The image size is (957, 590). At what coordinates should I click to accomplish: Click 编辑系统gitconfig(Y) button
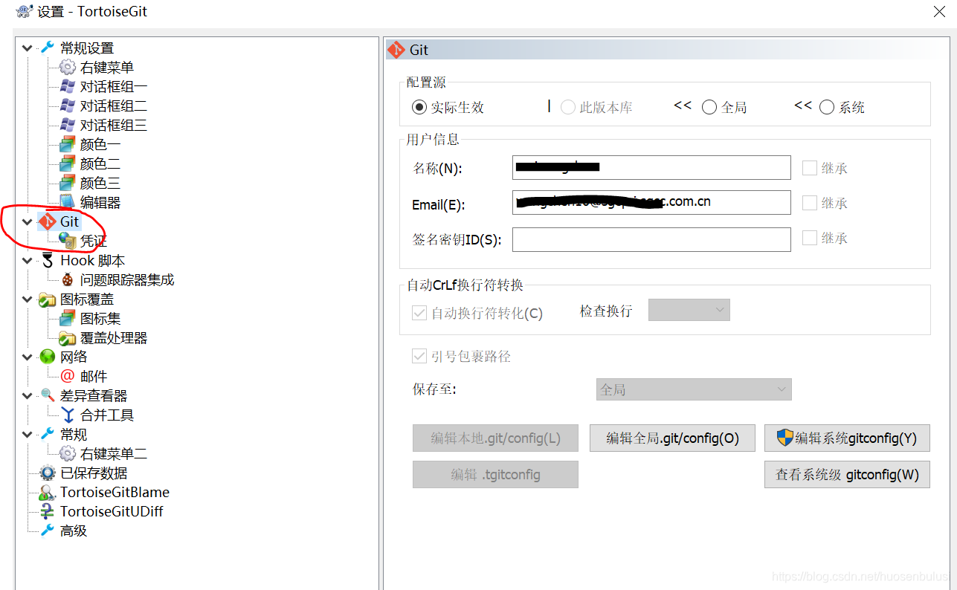pyautogui.click(x=847, y=438)
